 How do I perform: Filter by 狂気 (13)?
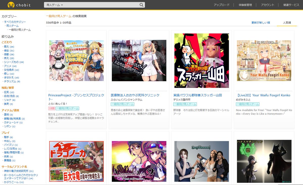9,92
